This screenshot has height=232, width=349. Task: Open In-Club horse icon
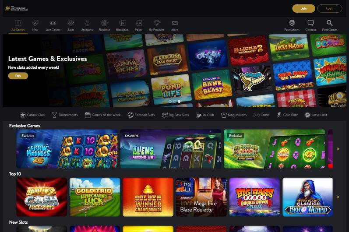pos(198,115)
